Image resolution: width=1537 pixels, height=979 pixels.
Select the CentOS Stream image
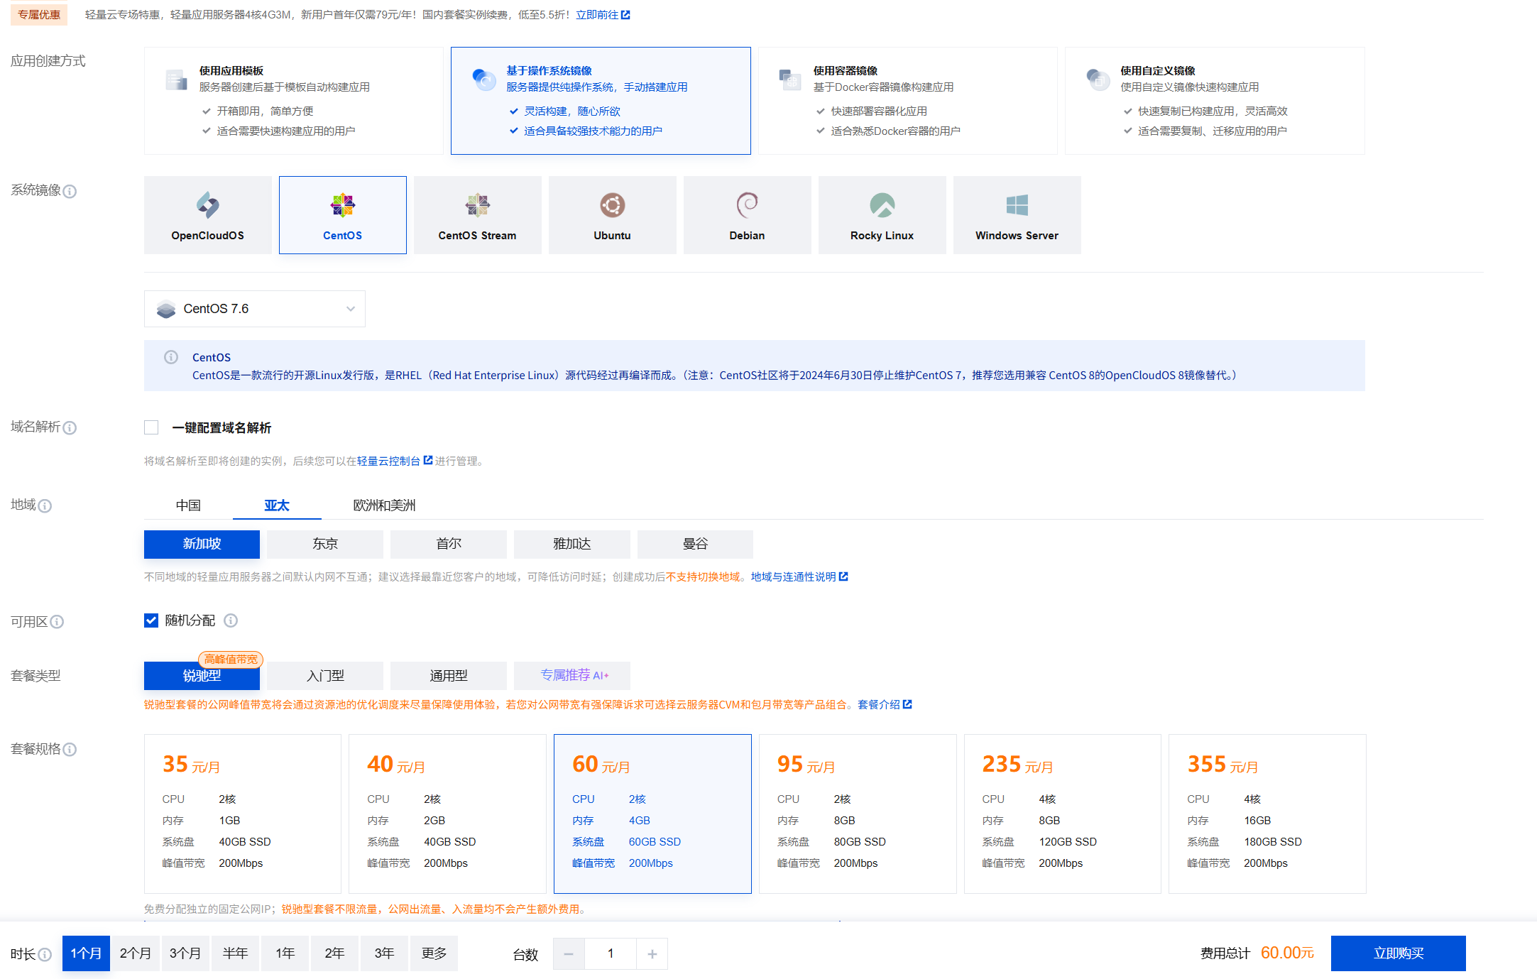pos(477,214)
